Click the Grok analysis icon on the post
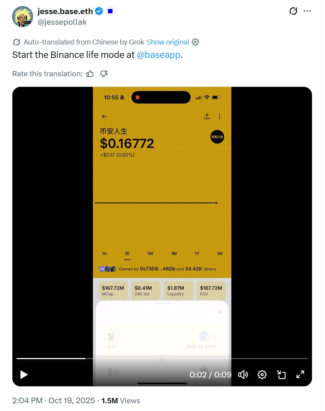Viewport: 325px width, 411px height. (x=292, y=11)
